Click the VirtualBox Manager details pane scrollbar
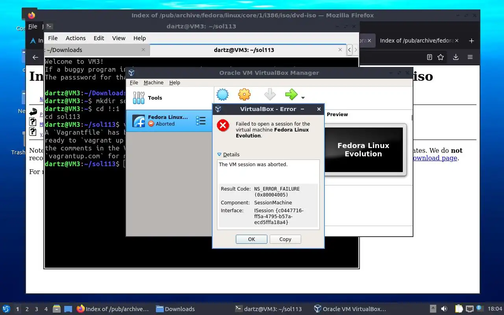This screenshot has width=504, height=315. (412, 118)
